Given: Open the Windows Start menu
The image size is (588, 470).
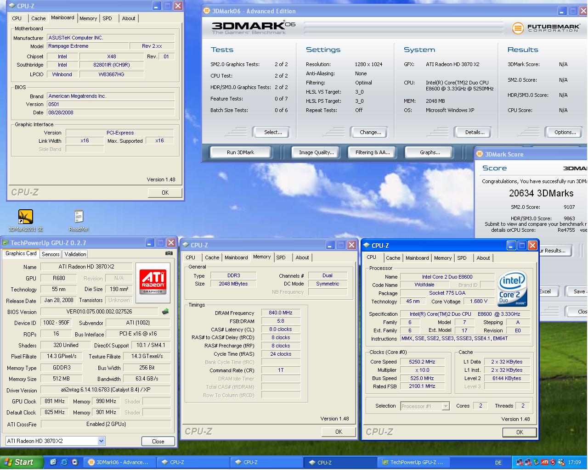Looking at the screenshot, I should pos(22,462).
